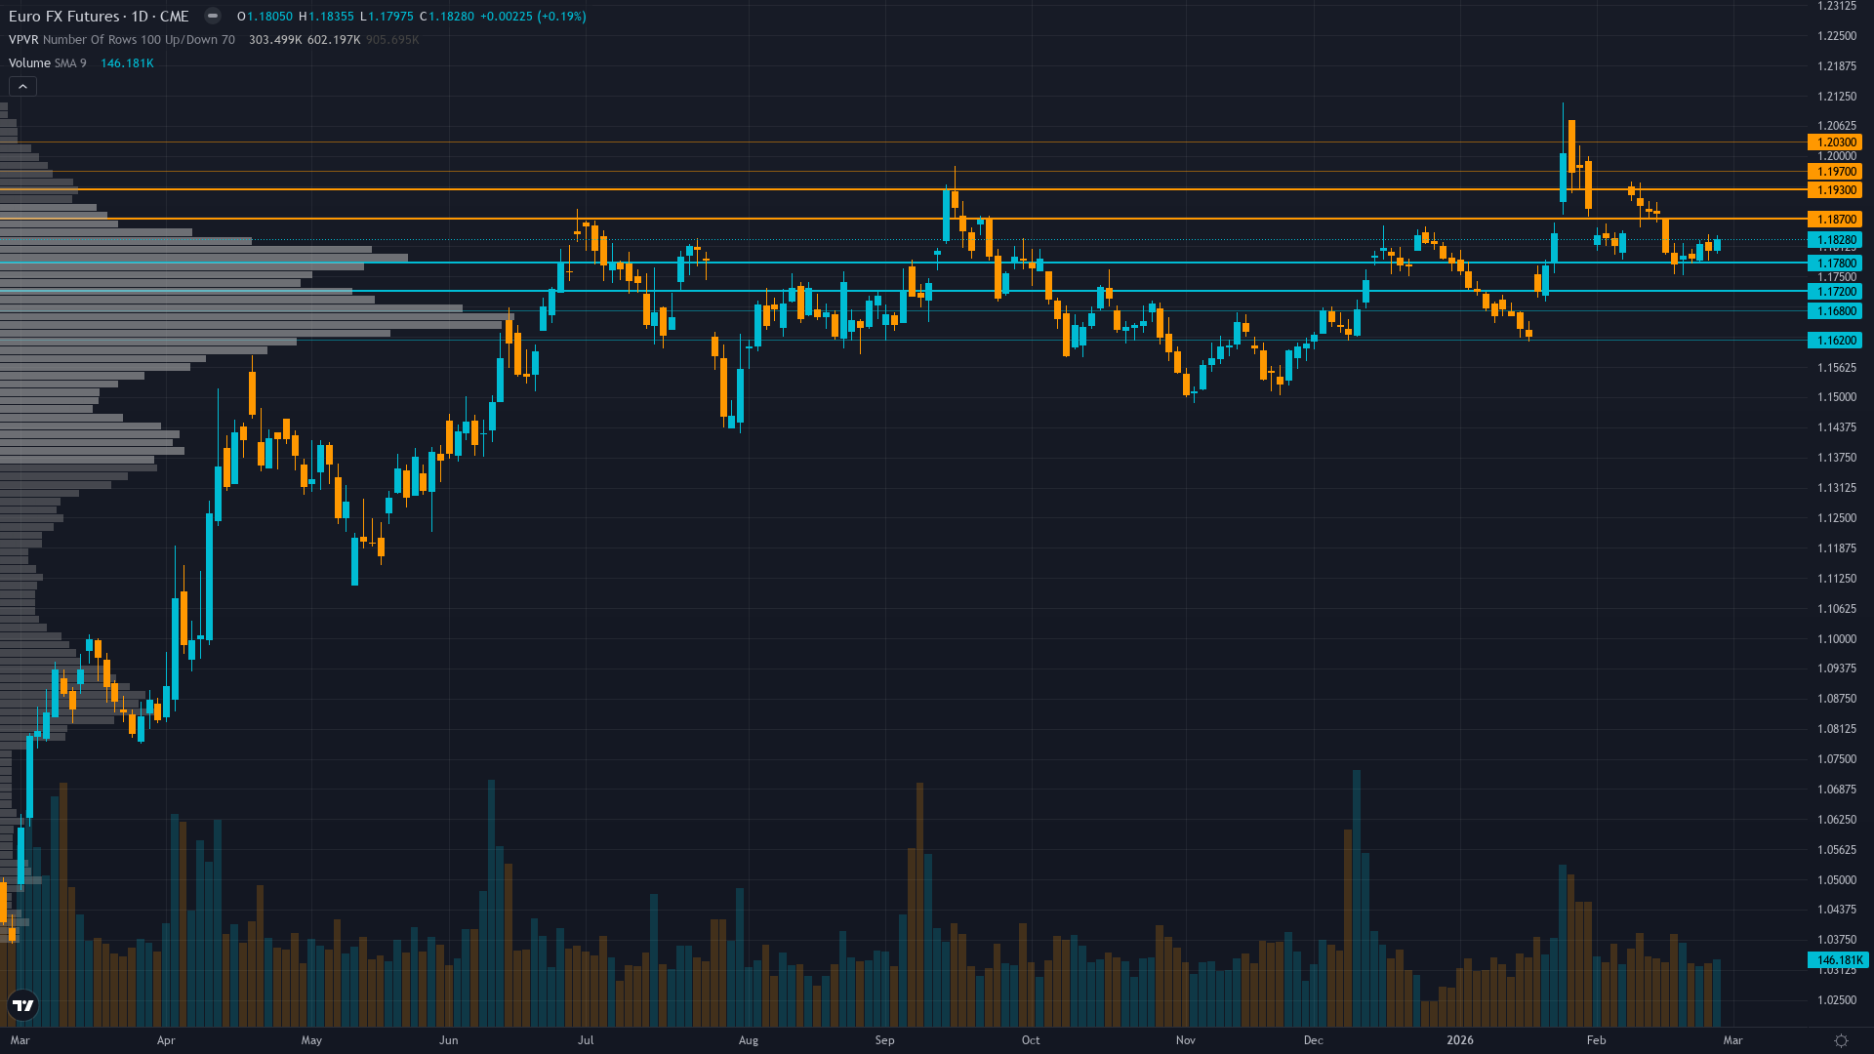Click the SMA 9 label in the Volume row

pyautogui.click(x=70, y=62)
